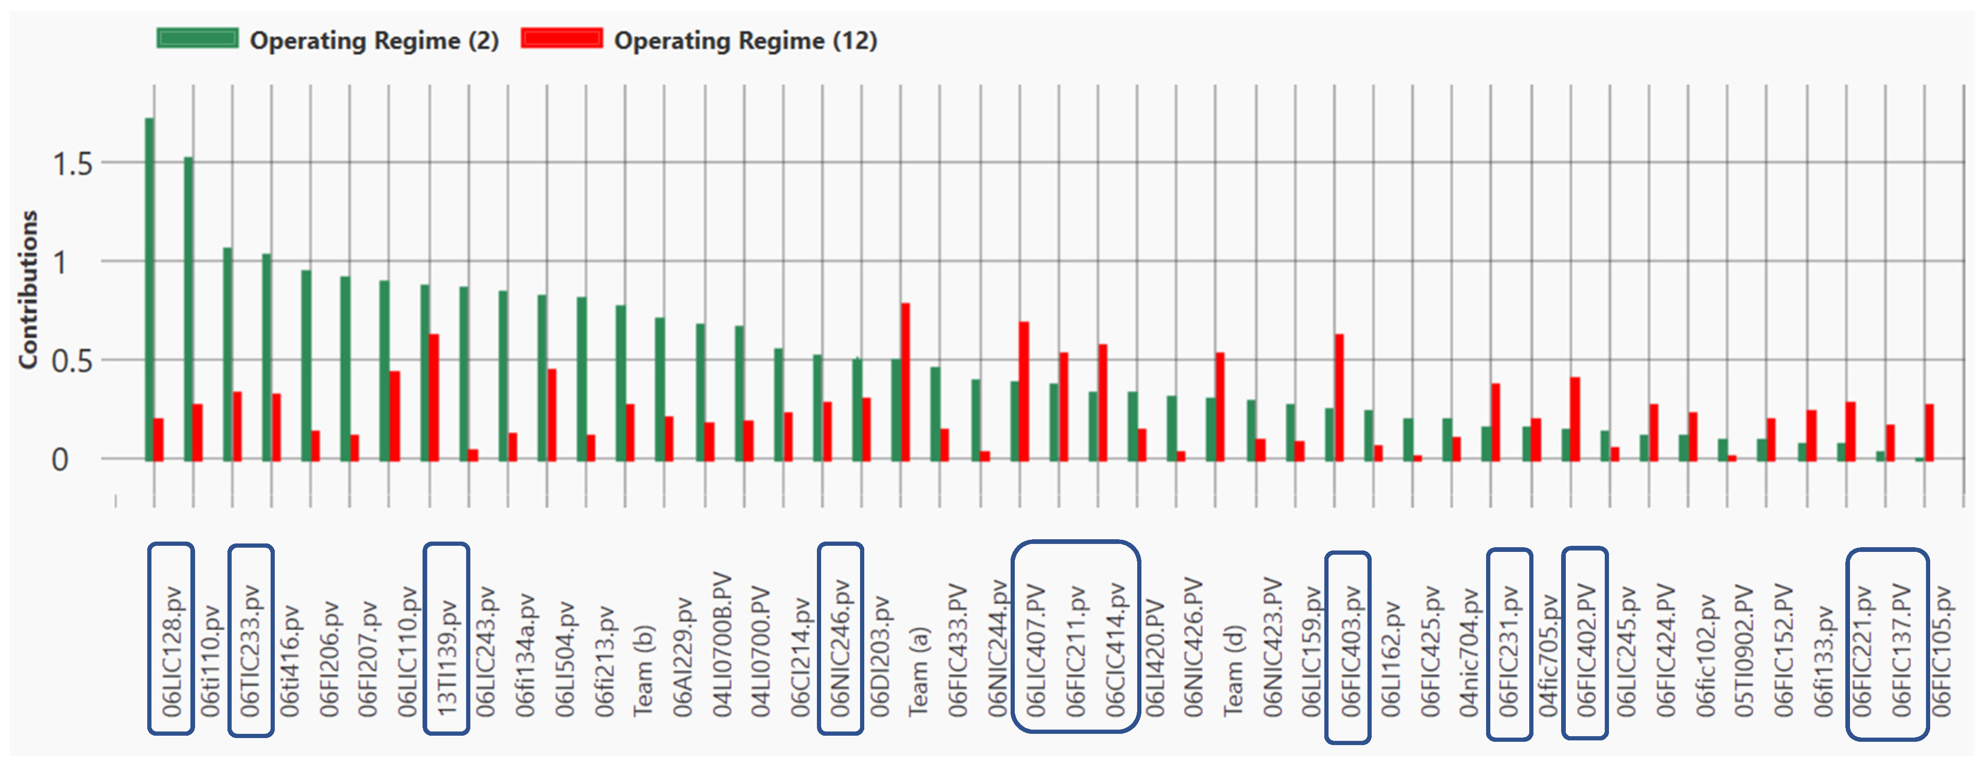Select the tallest green bar for 06LIC128.pv
Screen dimensions: 1986x769
149,289
